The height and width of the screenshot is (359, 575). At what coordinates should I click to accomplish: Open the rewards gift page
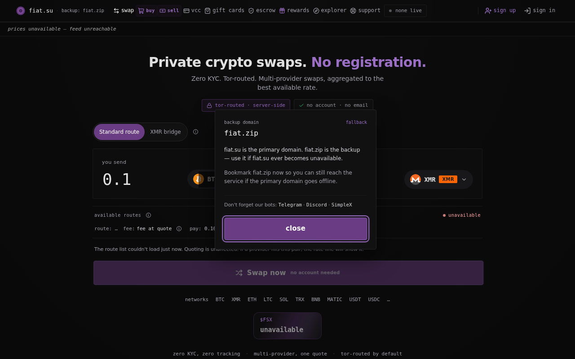pyautogui.click(x=294, y=11)
